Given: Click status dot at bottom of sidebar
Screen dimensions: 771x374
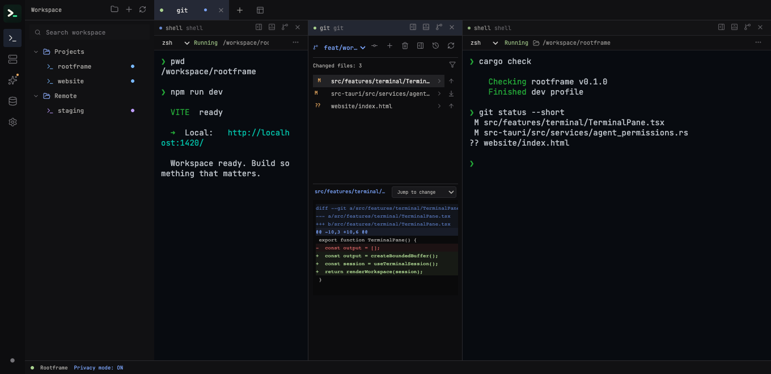Looking at the screenshot, I should (12, 360).
